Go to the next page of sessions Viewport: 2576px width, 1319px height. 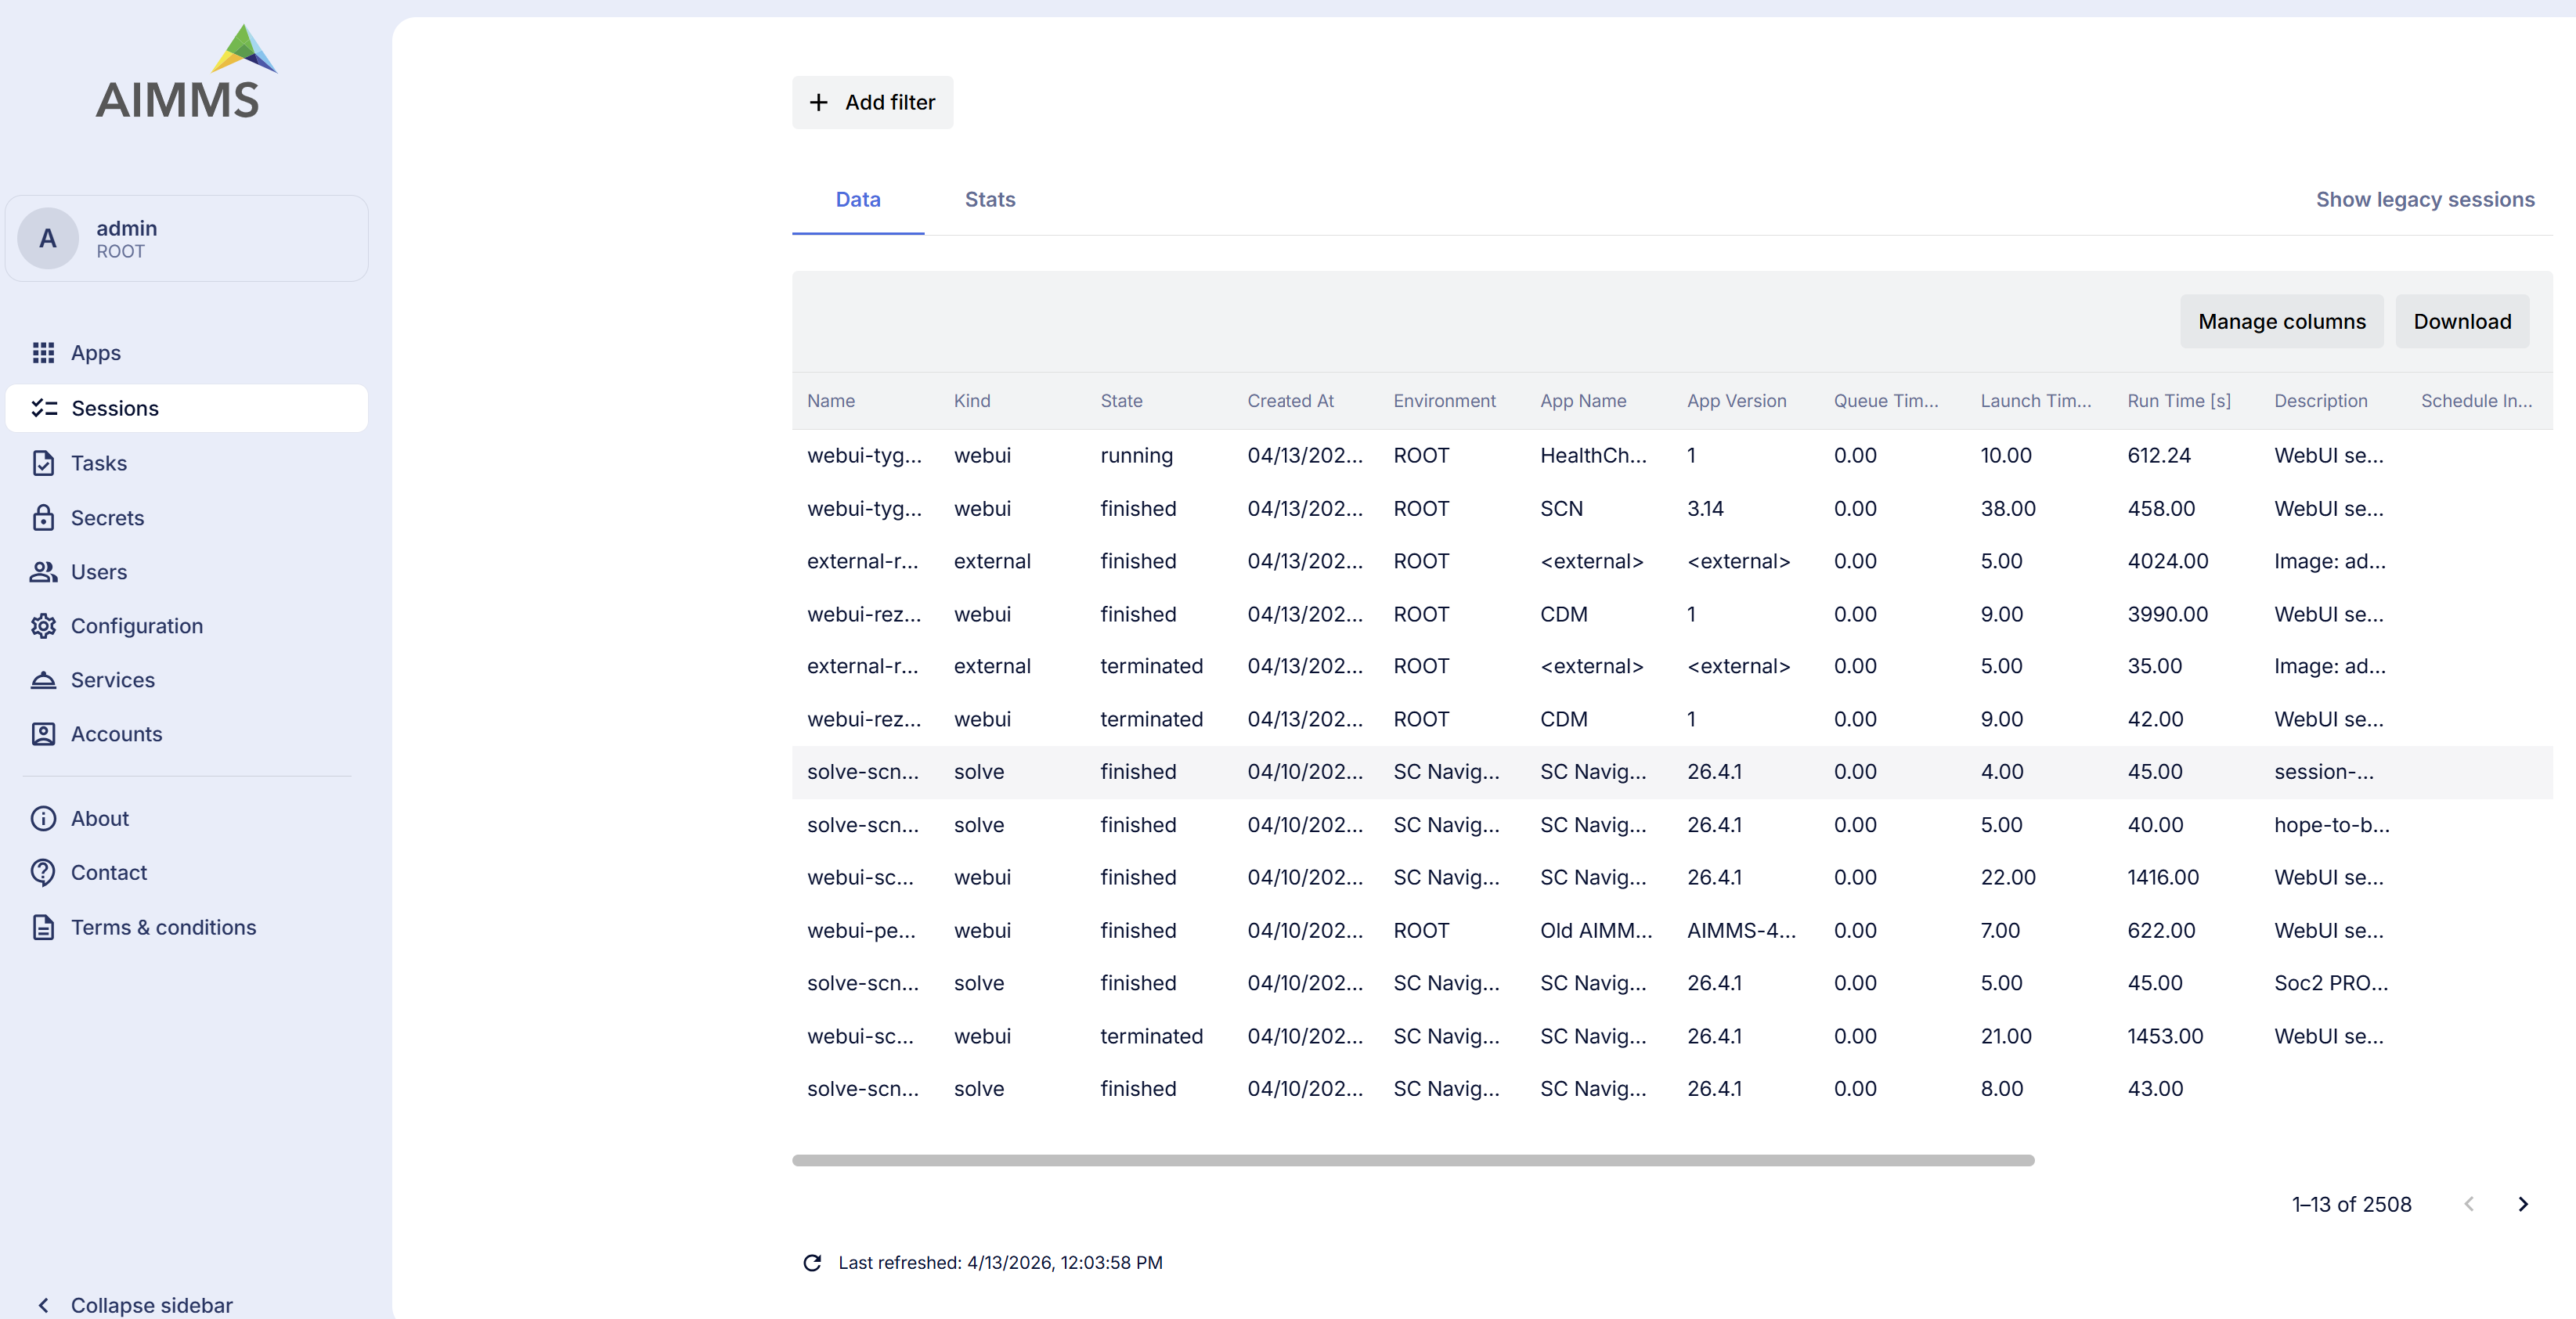pyautogui.click(x=2523, y=1204)
